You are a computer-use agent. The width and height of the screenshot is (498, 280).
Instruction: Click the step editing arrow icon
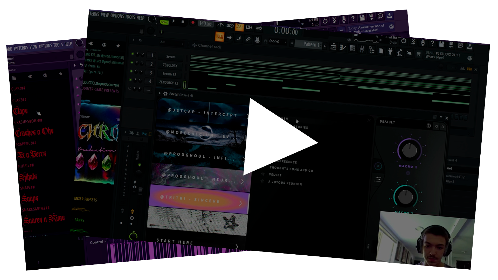coord(229,38)
